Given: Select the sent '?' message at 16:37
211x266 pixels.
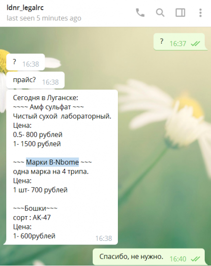Looking at the screenshot, I should (179, 42).
